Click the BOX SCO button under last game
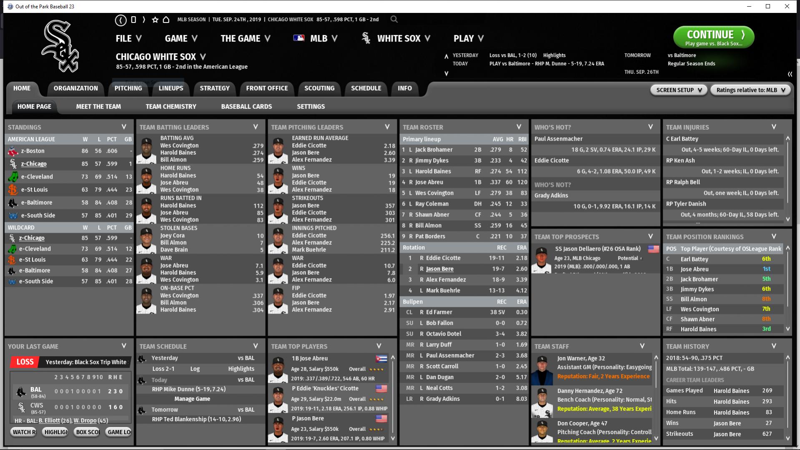 coord(87,432)
